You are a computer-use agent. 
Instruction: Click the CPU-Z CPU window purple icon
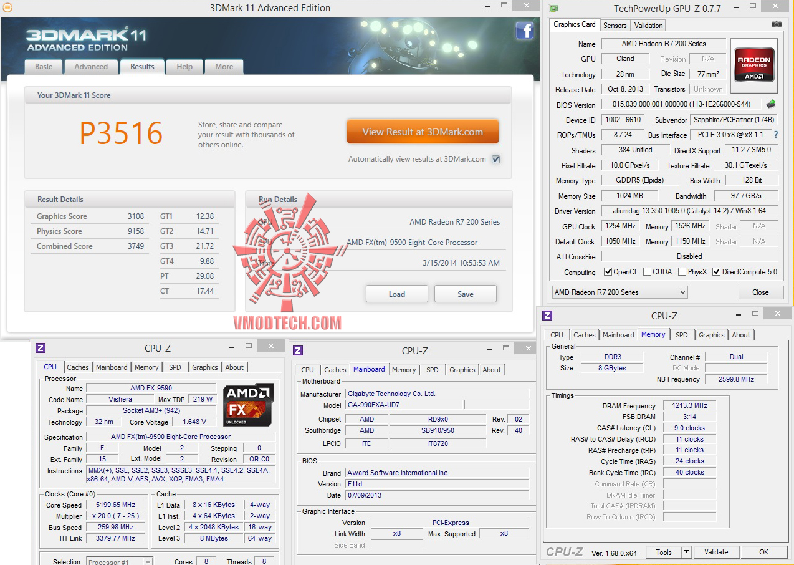(41, 348)
